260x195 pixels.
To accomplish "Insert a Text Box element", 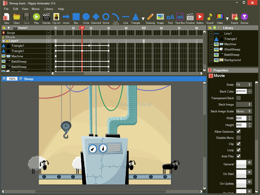I will point(180,17).
